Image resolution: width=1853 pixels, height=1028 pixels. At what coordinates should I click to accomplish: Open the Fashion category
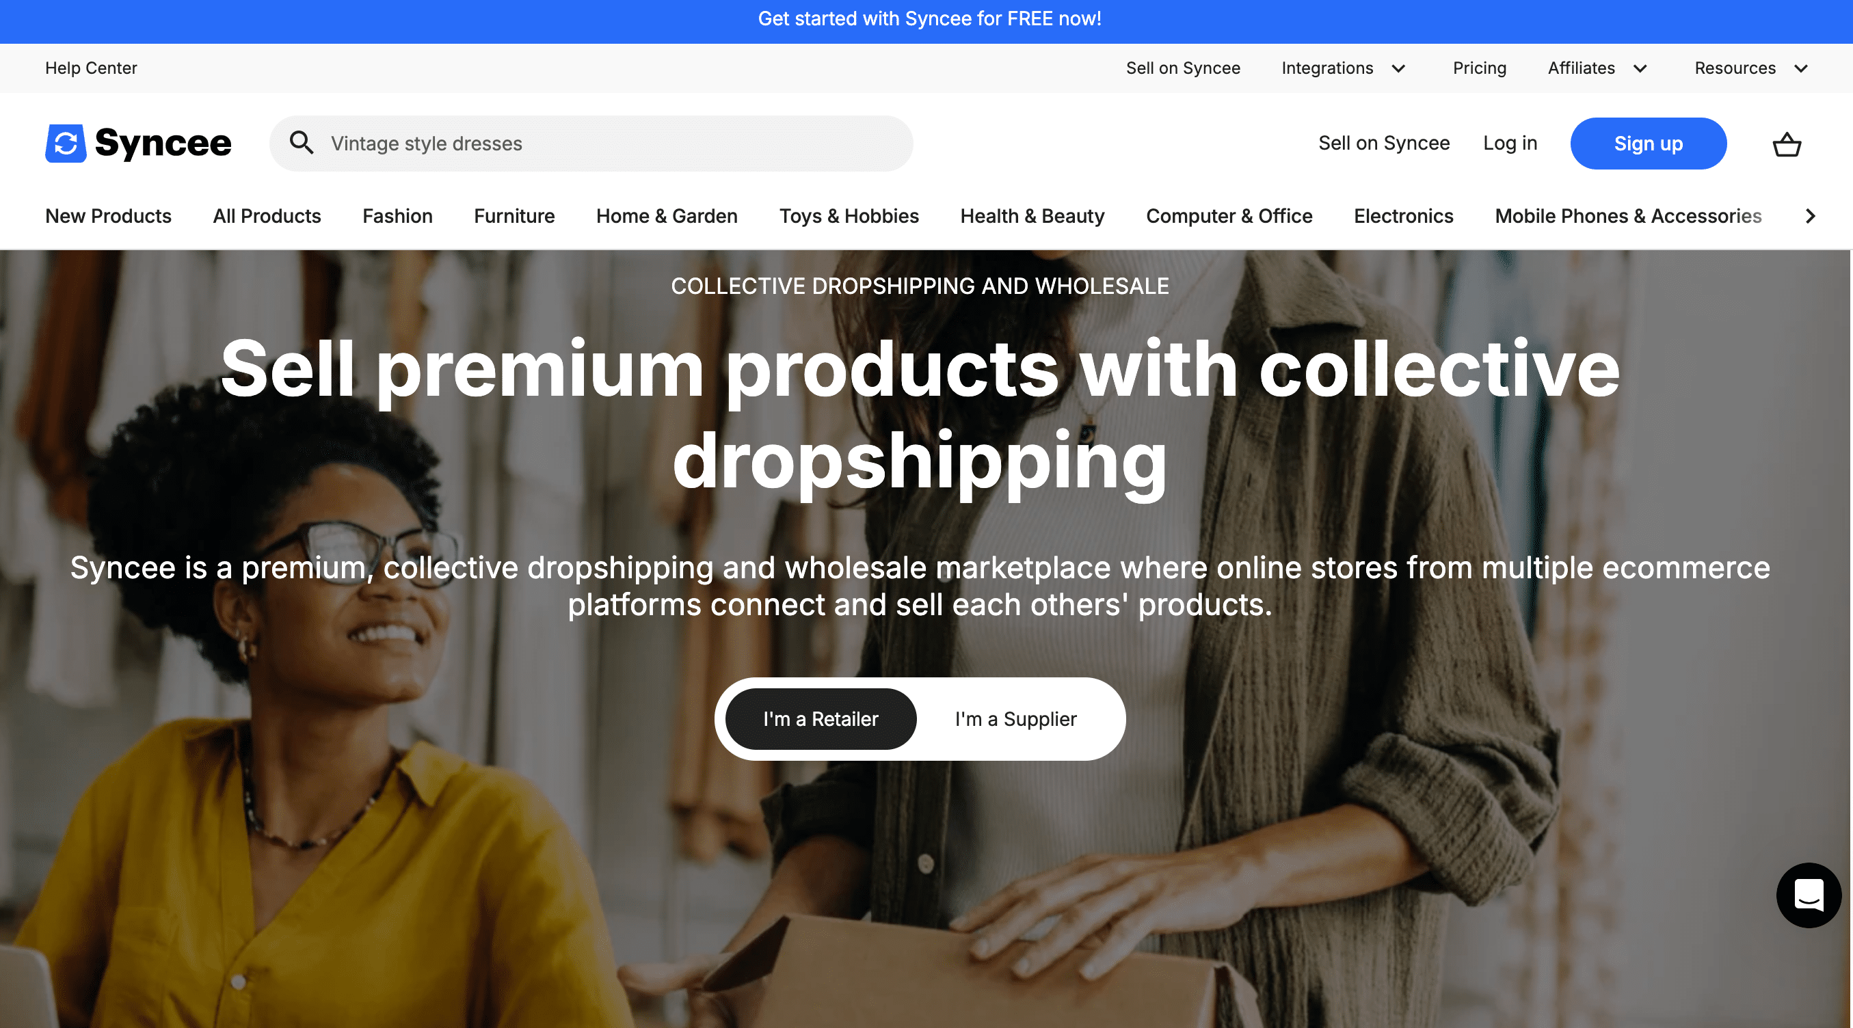click(x=397, y=216)
